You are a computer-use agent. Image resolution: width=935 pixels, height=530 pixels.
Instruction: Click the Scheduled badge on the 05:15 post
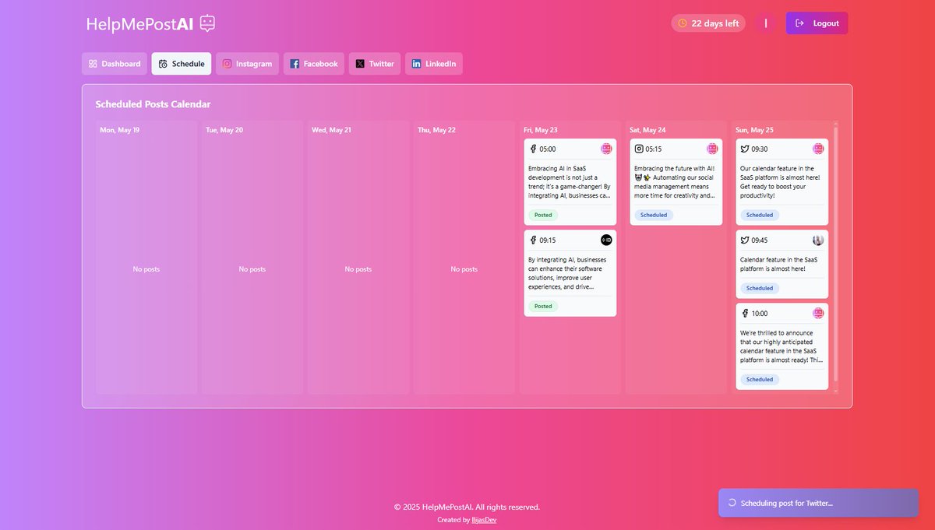654,215
